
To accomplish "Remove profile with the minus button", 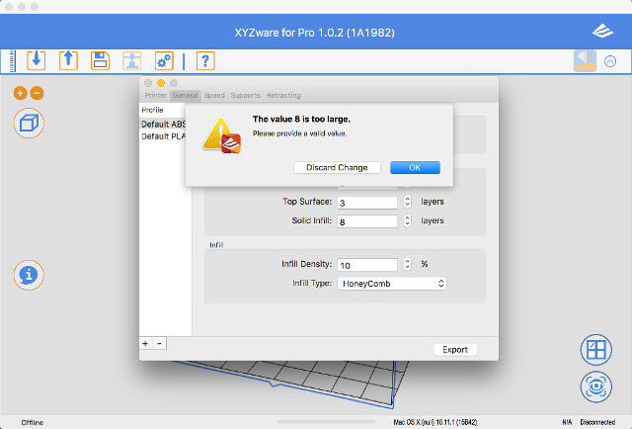I will pyautogui.click(x=159, y=343).
